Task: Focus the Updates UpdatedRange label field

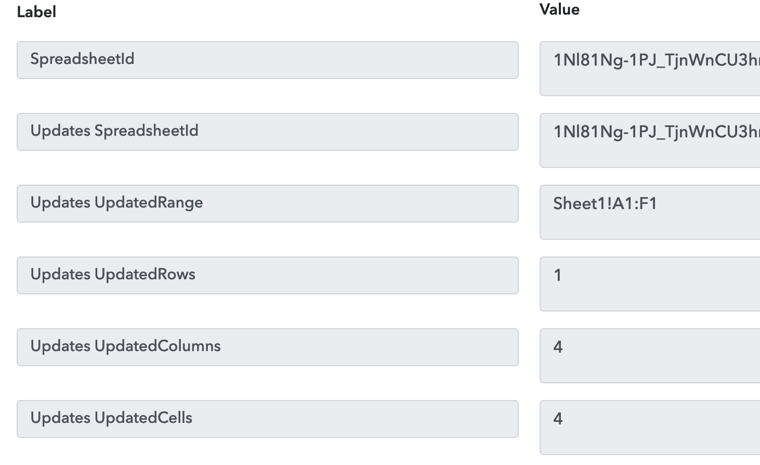Action: (x=267, y=203)
